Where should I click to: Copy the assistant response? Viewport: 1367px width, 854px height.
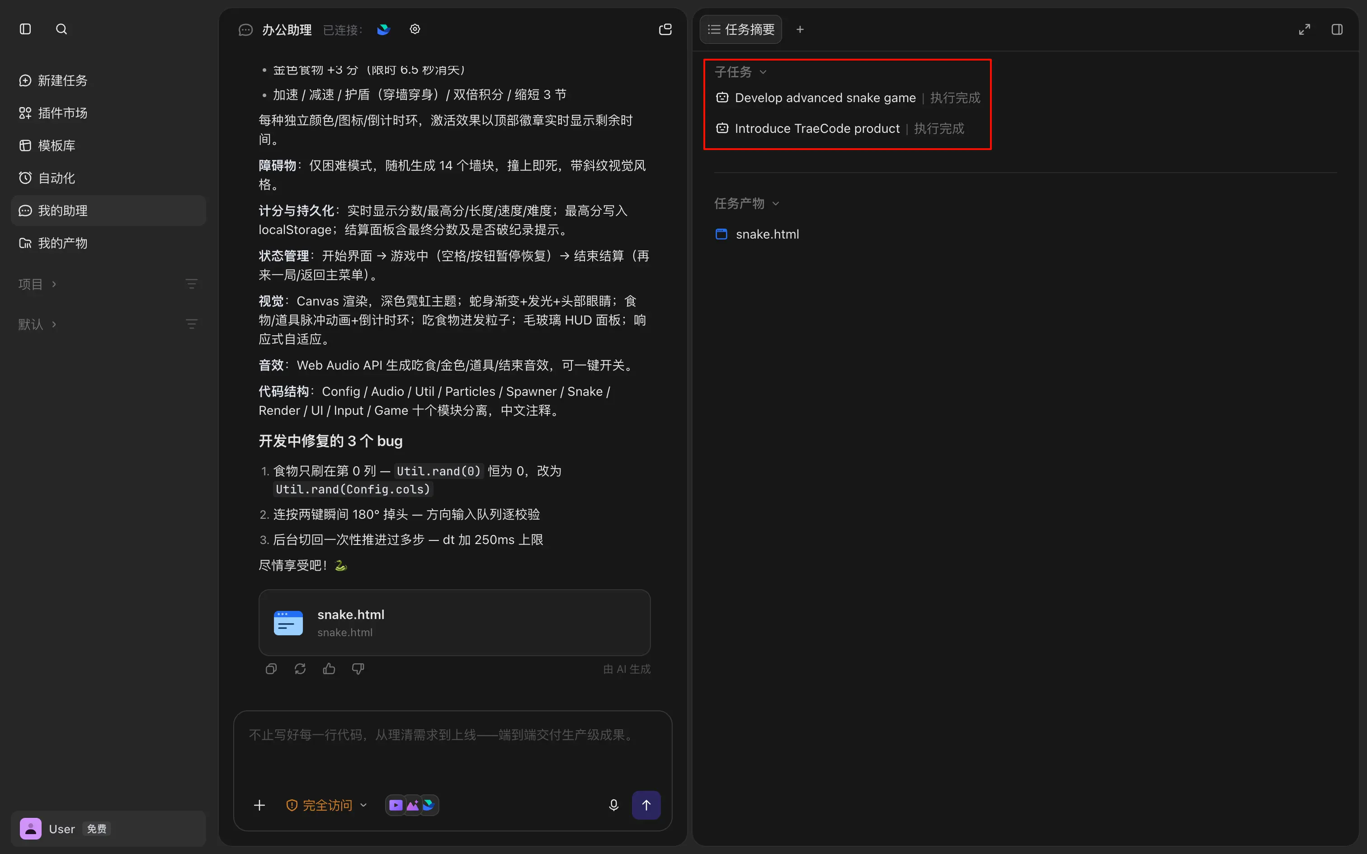click(271, 669)
